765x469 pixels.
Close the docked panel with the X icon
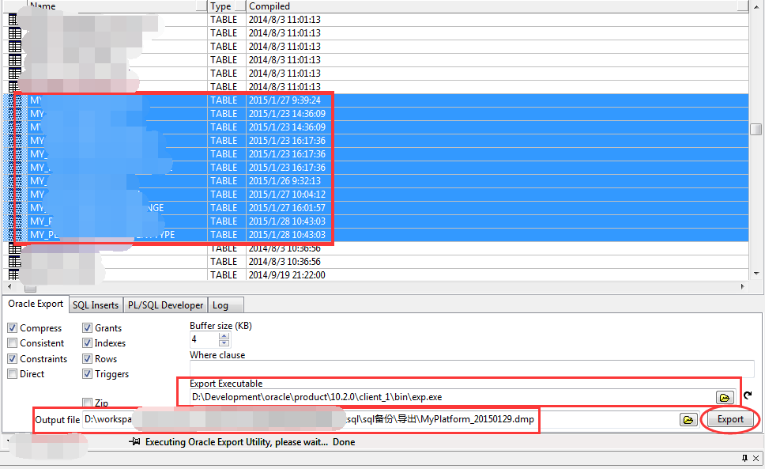pos(756,458)
